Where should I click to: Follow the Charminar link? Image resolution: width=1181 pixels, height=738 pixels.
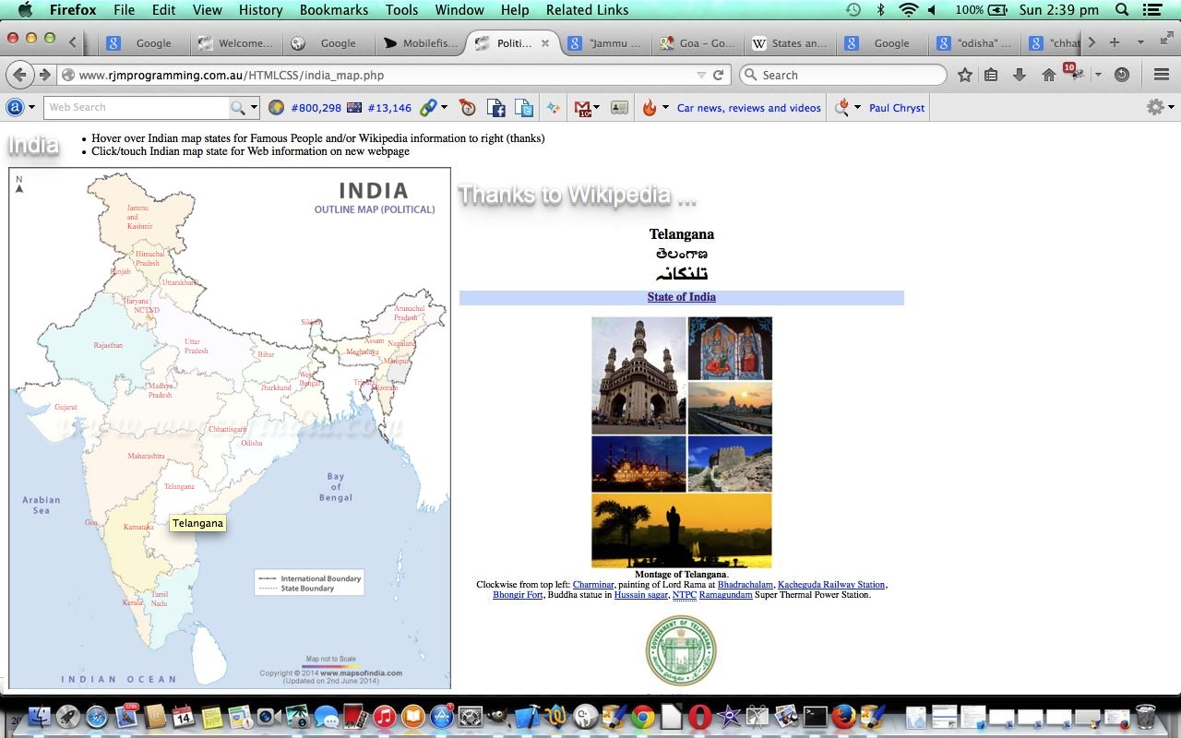(x=592, y=585)
